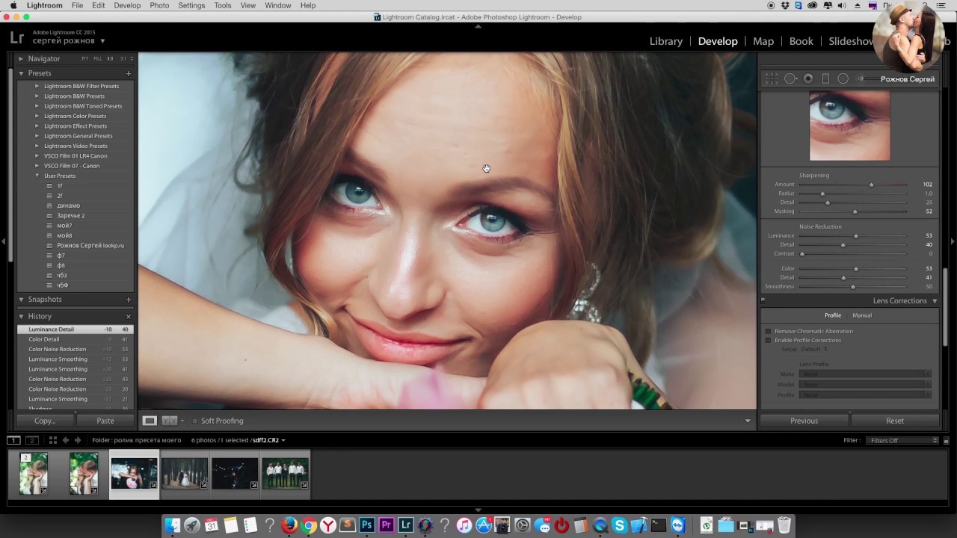Image resolution: width=957 pixels, height=538 pixels.
Task: Select the Crop Overlay tool
Action: pyautogui.click(x=772, y=78)
